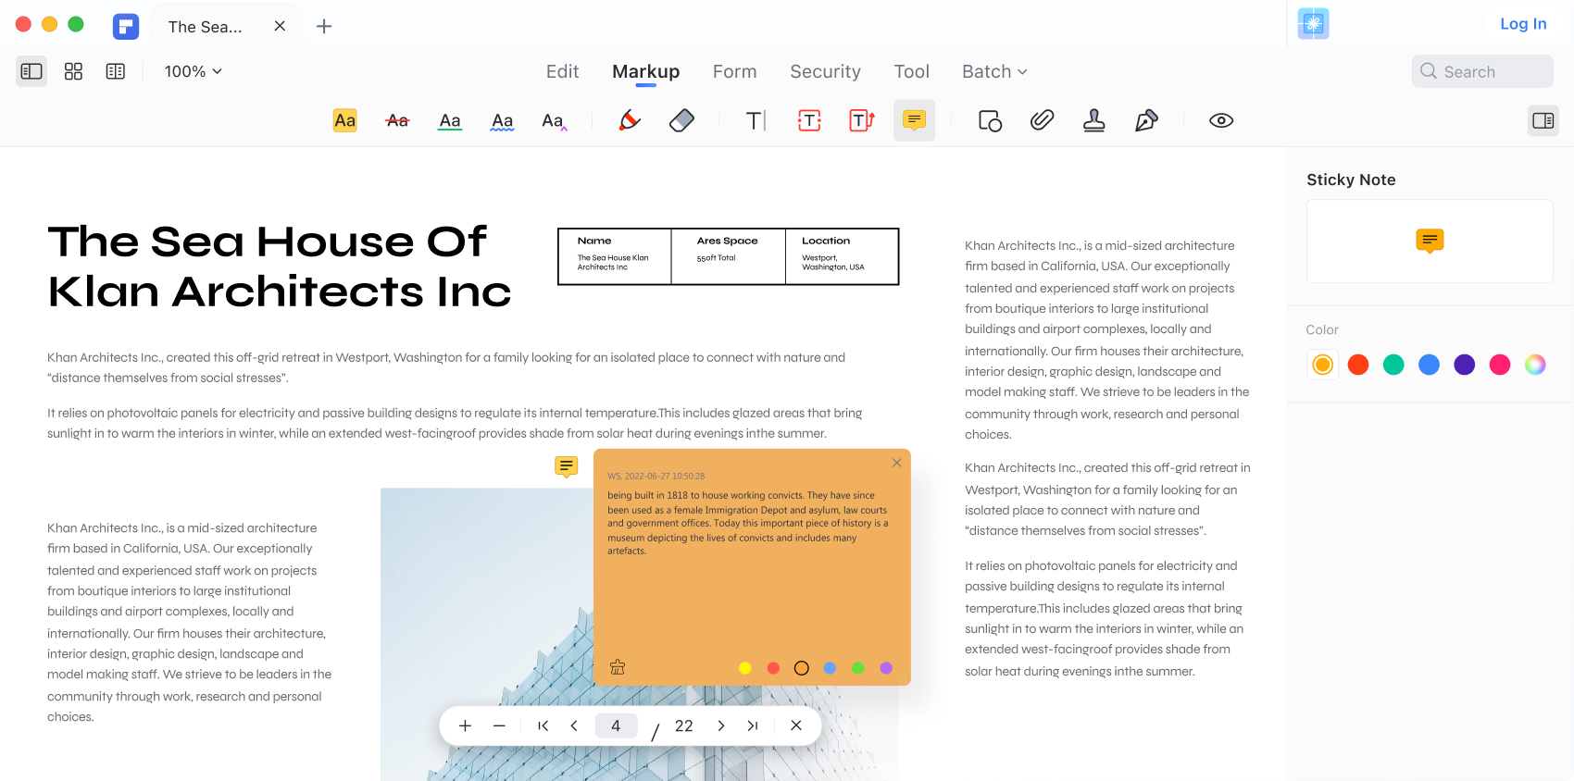This screenshot has height=781, width=1574.
Task: Set note popup color to blue
Action: pos(830,668)
